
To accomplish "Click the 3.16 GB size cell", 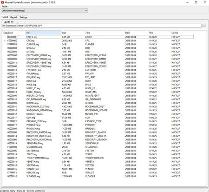I will [66, 151].
